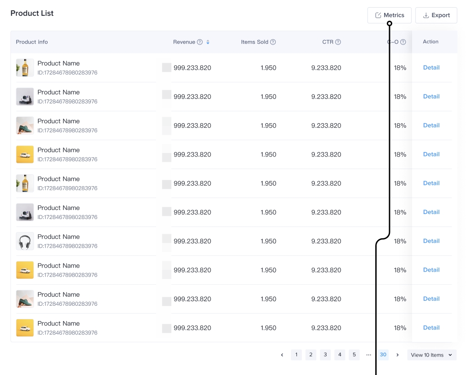Open the View 10 Items dropdown
Screen dimensions: 466x375
coord(431,355)
